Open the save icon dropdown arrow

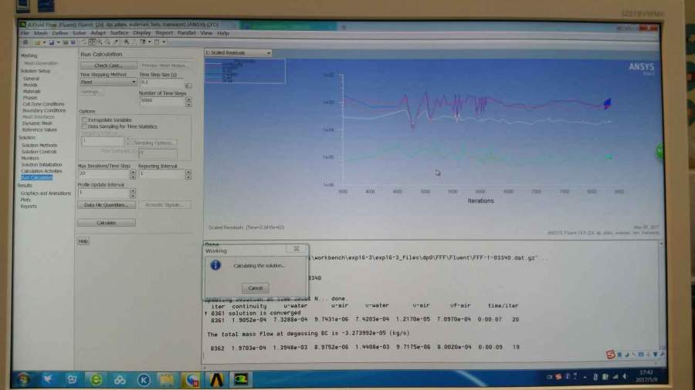[x=58, y=42]
